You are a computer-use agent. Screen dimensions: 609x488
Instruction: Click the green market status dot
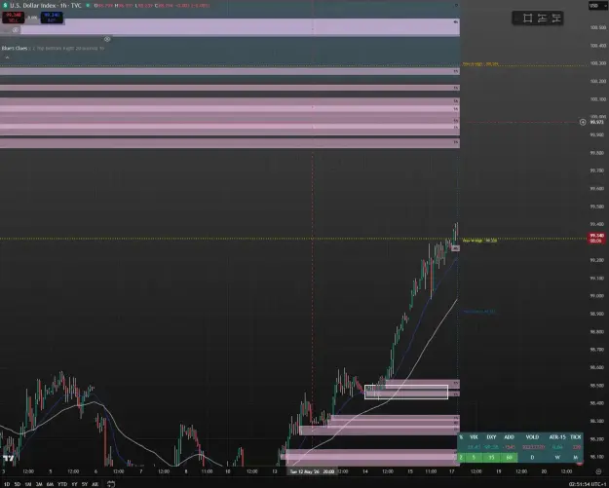click(x=88, y=6)
